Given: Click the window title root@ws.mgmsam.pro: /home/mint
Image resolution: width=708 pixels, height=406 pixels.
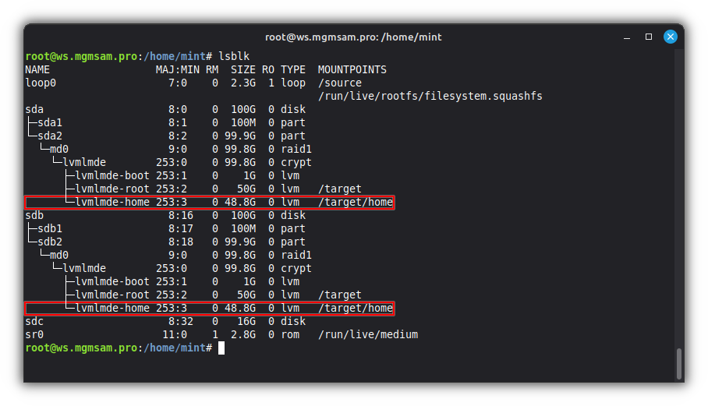Looking at the screenshot, I should tap(353, 37).
